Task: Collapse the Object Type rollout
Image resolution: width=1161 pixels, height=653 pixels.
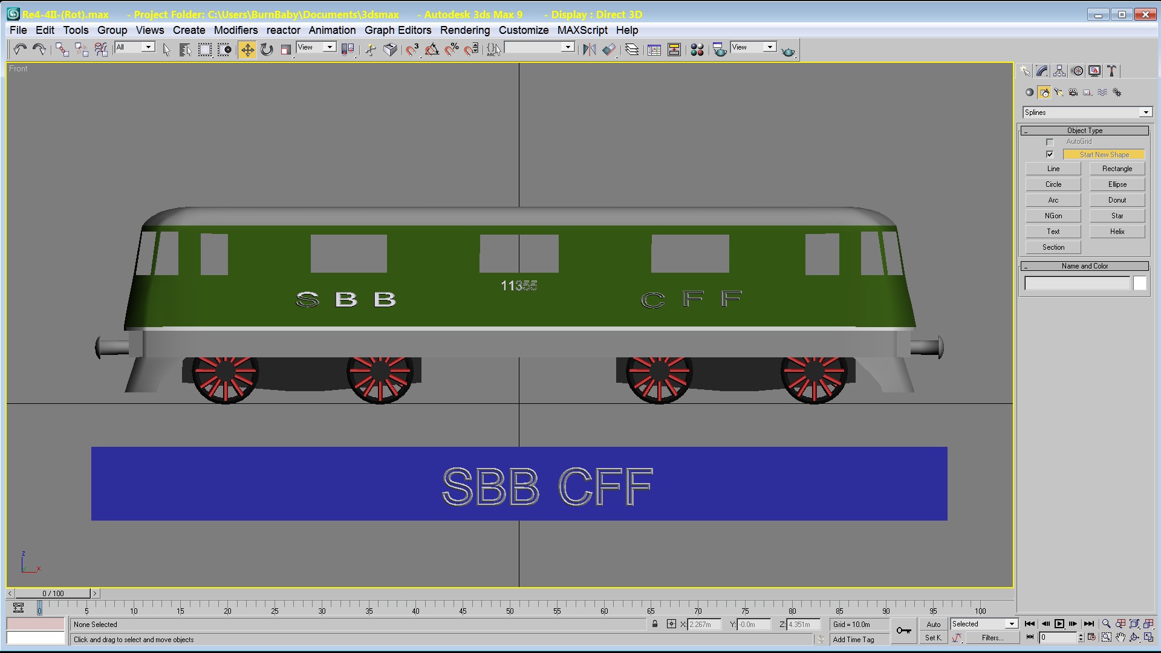Action: [x=1085, y=131]
